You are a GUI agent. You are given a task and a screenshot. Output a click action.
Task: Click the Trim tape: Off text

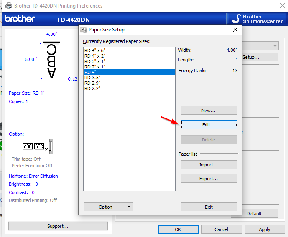coord(26,159)
